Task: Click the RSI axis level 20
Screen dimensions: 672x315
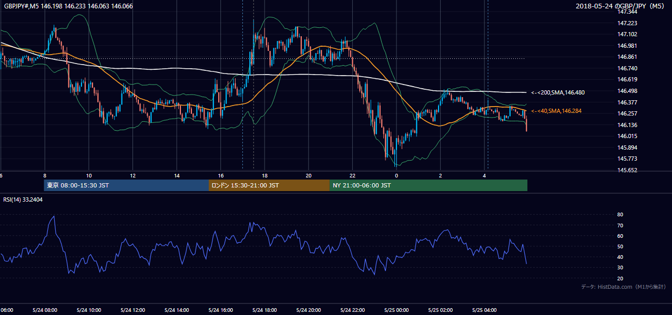Action: [x=620, y=278]
